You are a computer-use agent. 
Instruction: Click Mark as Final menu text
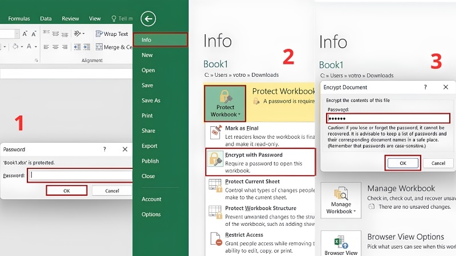pos(242,129)
